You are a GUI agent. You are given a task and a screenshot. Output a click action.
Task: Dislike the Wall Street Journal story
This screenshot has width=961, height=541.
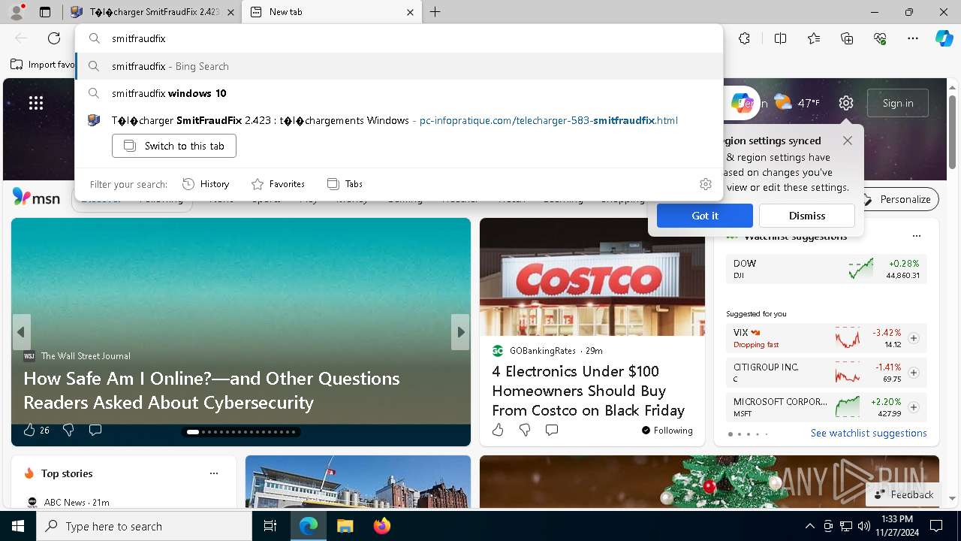pyautogui.click(x=68, y=430)
